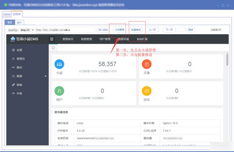Click the 数据 gauge icon in sidebar
Viewport: 234px width, 152px height.
13,76
